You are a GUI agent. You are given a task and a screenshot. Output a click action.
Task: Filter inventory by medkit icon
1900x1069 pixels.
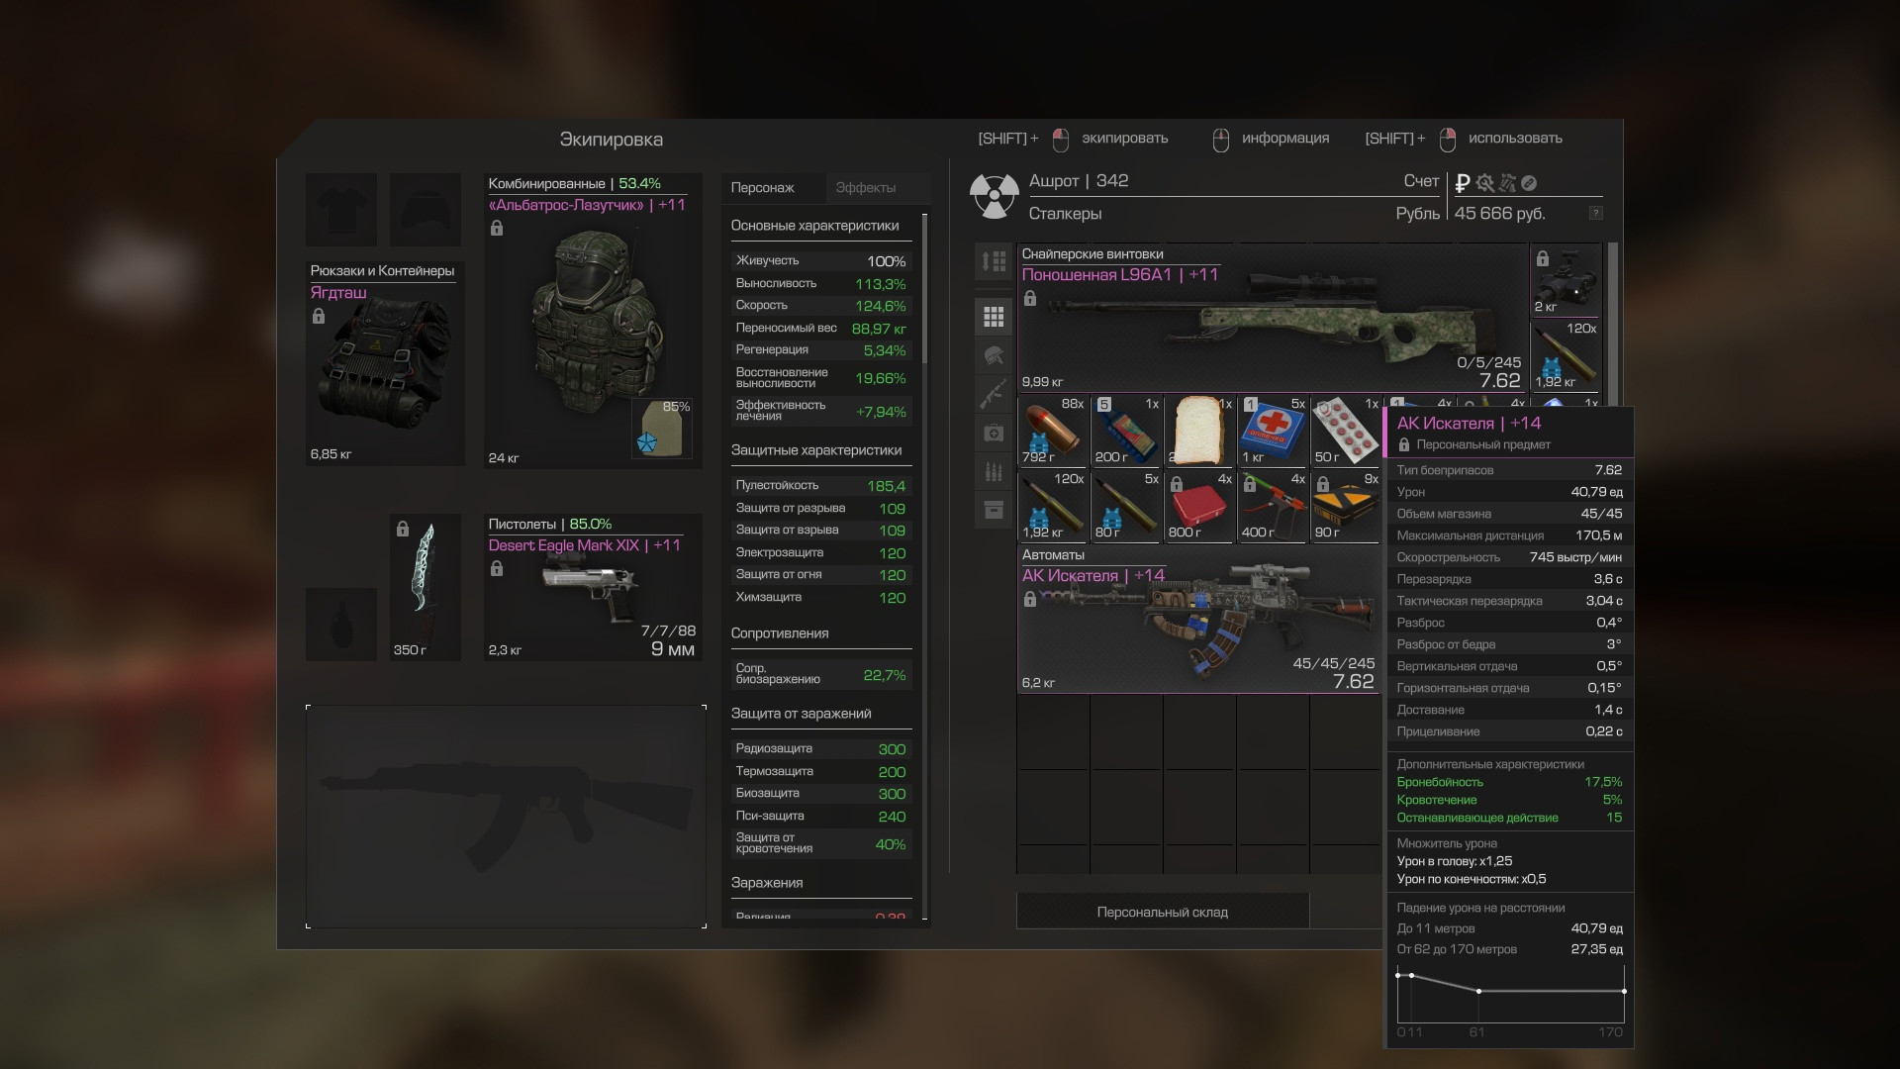pyautogui.click(x=994, y=433)
